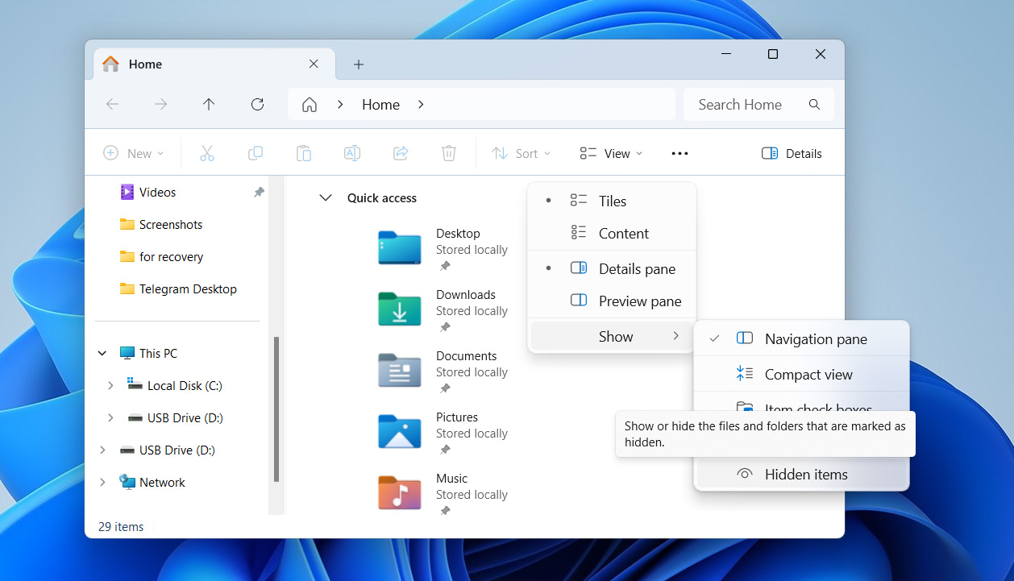Screen dimensions: 1014x581
Task: Click the Copy icon in toolbar
Action: tap(256, 153)
